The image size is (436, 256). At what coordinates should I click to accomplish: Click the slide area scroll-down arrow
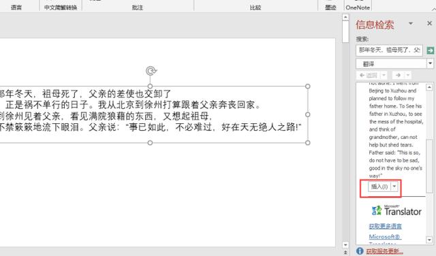click(x=345, y=244)
